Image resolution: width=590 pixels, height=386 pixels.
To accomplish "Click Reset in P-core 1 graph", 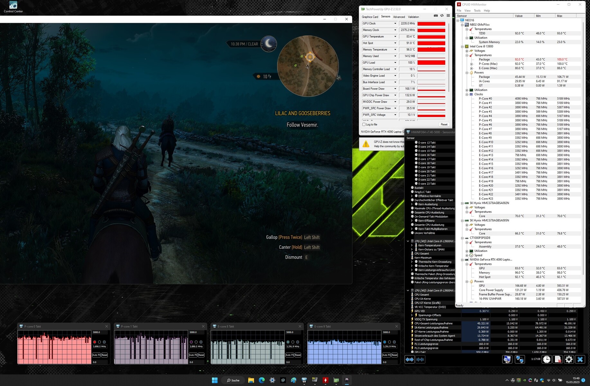I will point(201,355).
